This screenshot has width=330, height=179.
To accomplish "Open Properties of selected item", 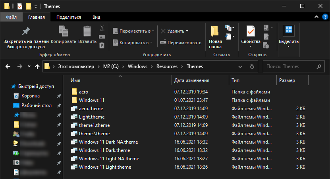I will [251, 34].
